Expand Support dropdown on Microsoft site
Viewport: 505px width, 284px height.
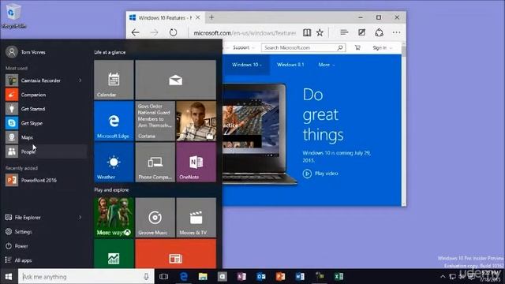tap(243, 47)
